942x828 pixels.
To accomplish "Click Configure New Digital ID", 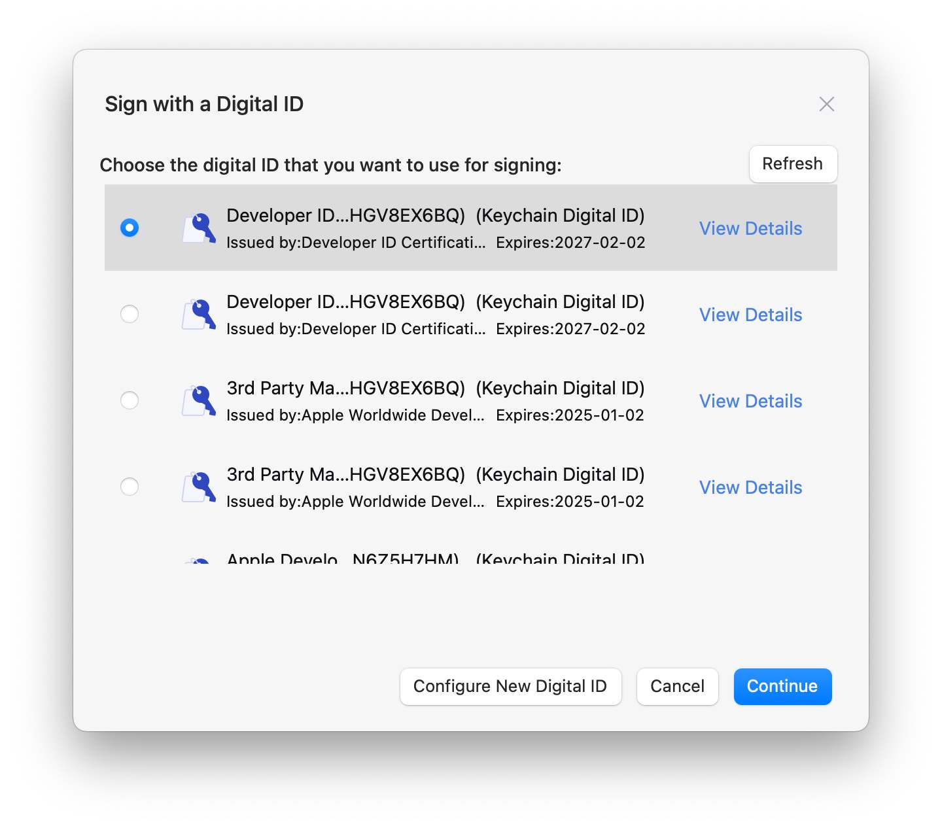I will click(510, 686).
